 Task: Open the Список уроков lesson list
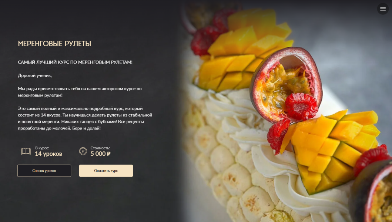[x=44, y=171]
